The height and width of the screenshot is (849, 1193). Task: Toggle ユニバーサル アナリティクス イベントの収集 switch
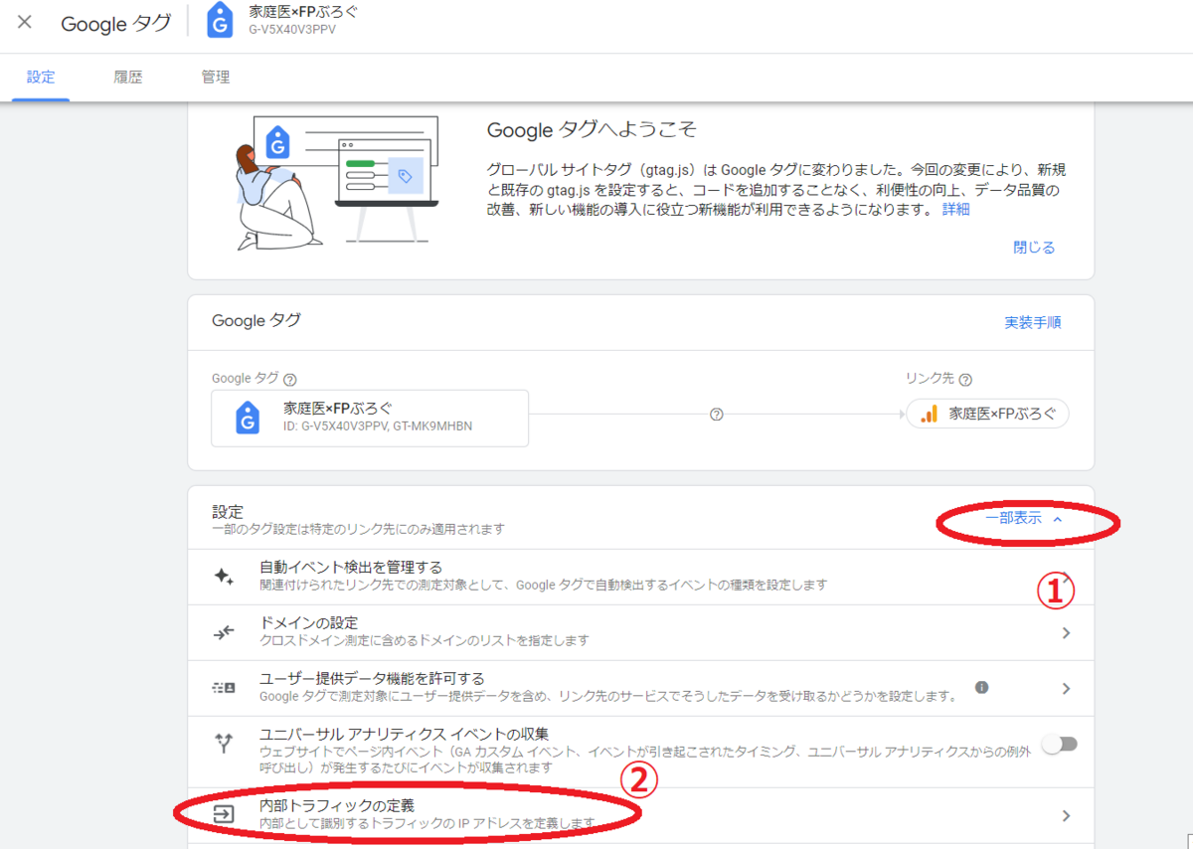point(1059,744)
